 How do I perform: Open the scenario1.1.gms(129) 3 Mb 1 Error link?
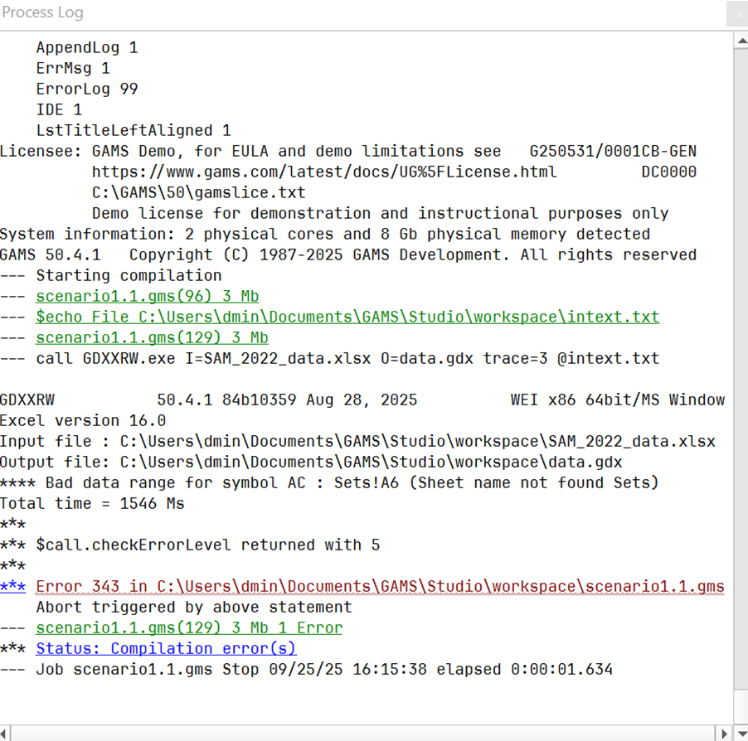[x=189, y=628]
